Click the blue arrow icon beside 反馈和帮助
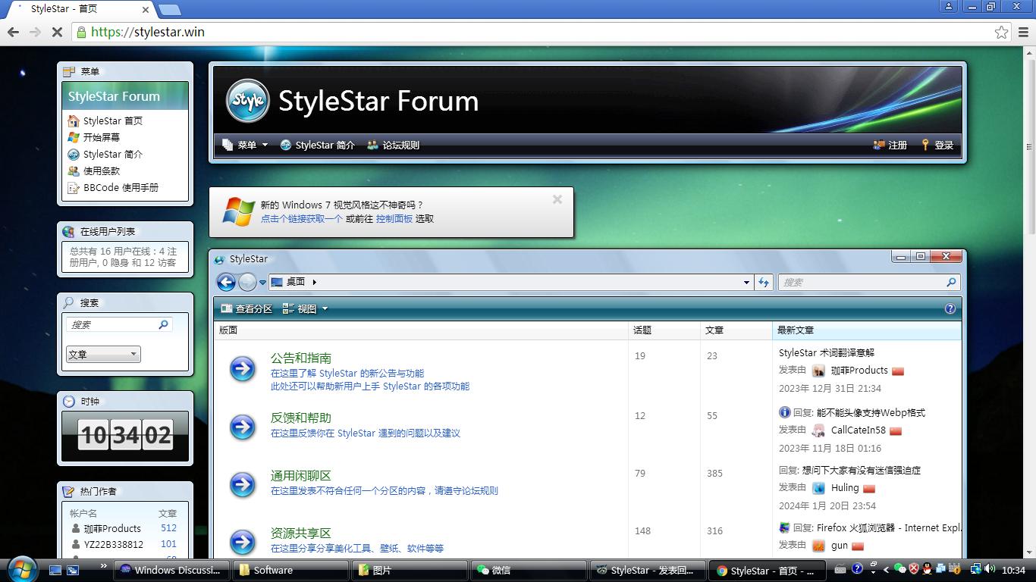 coord(243,427)
